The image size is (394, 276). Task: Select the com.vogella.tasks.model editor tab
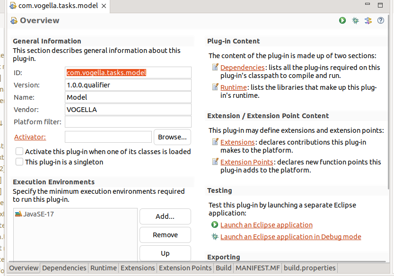pyautogui.click(x=58, y=6)
